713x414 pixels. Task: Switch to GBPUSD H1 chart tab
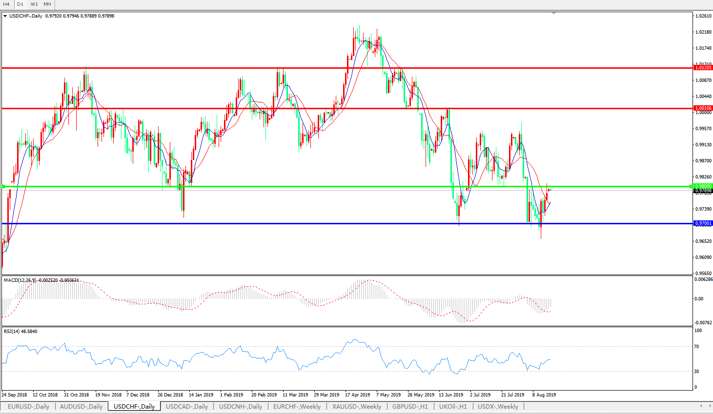[410, 407]
